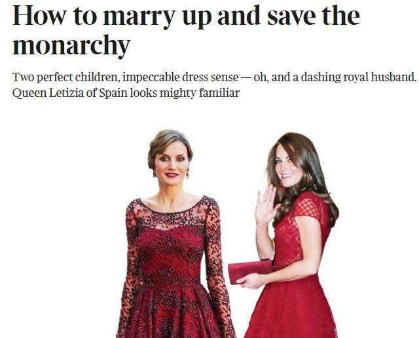Click the word "How" starting the headline
Screen dimensions: 419x338
(x=39, y=16)
